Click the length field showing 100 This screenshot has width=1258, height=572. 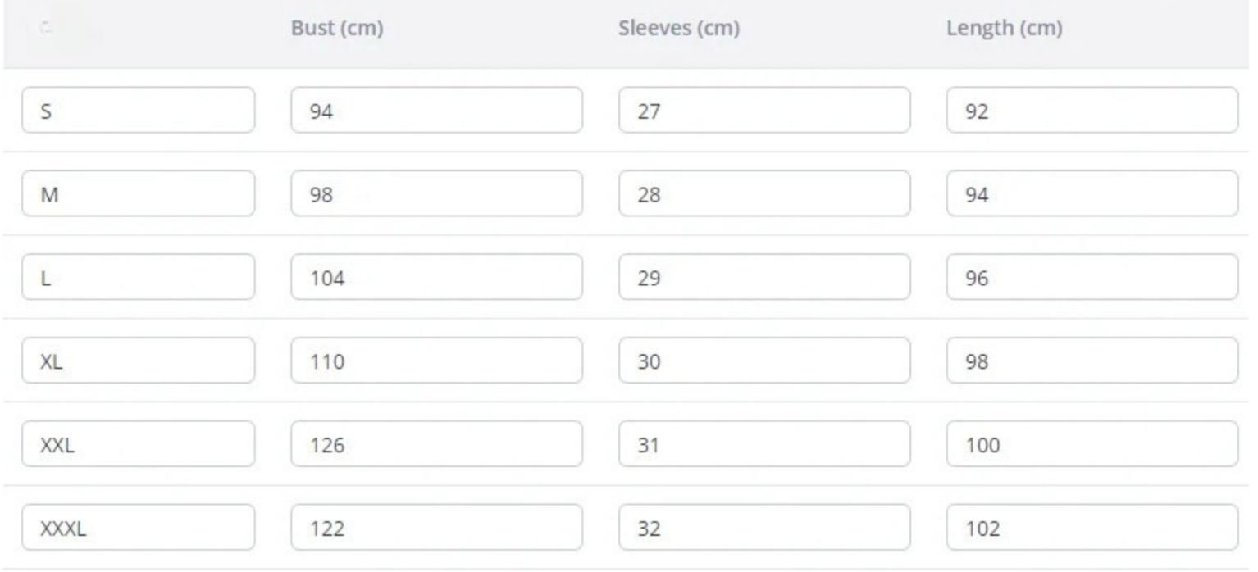point(1092,444)
